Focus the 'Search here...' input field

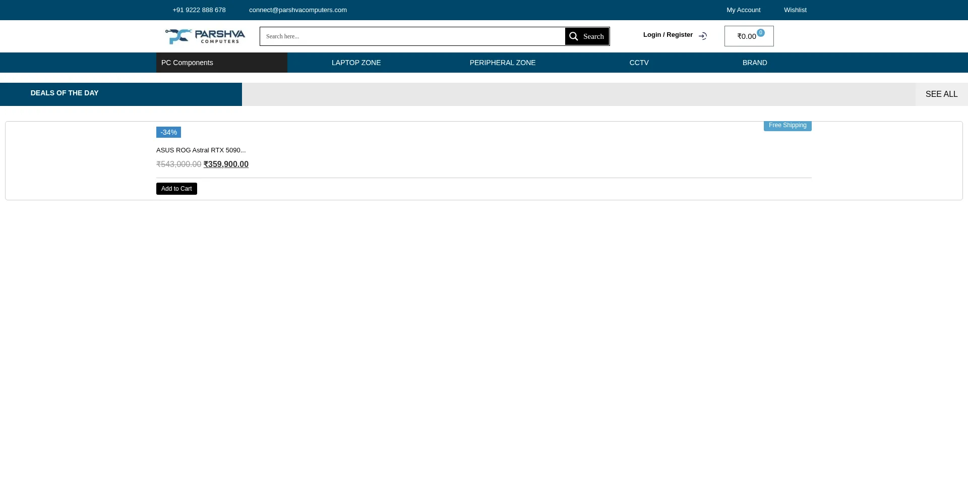point(412,36)
